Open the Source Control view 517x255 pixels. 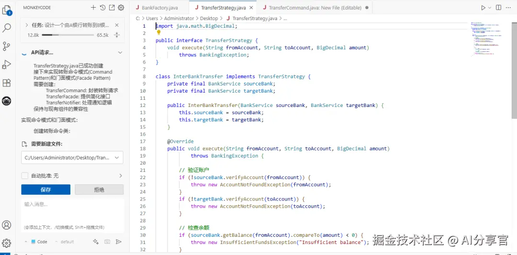[7, 46]
